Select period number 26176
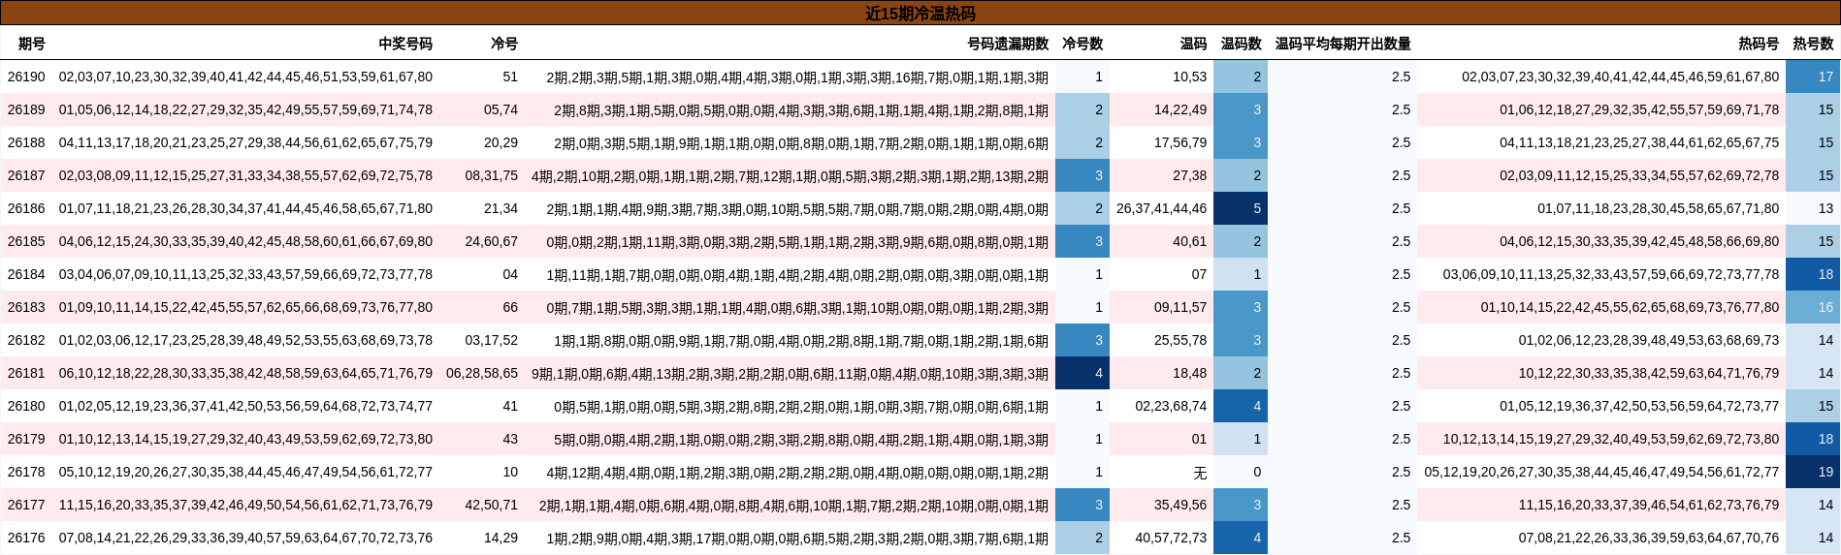The height and width of the screenshot is (555, 1841). tap(26, 538)
